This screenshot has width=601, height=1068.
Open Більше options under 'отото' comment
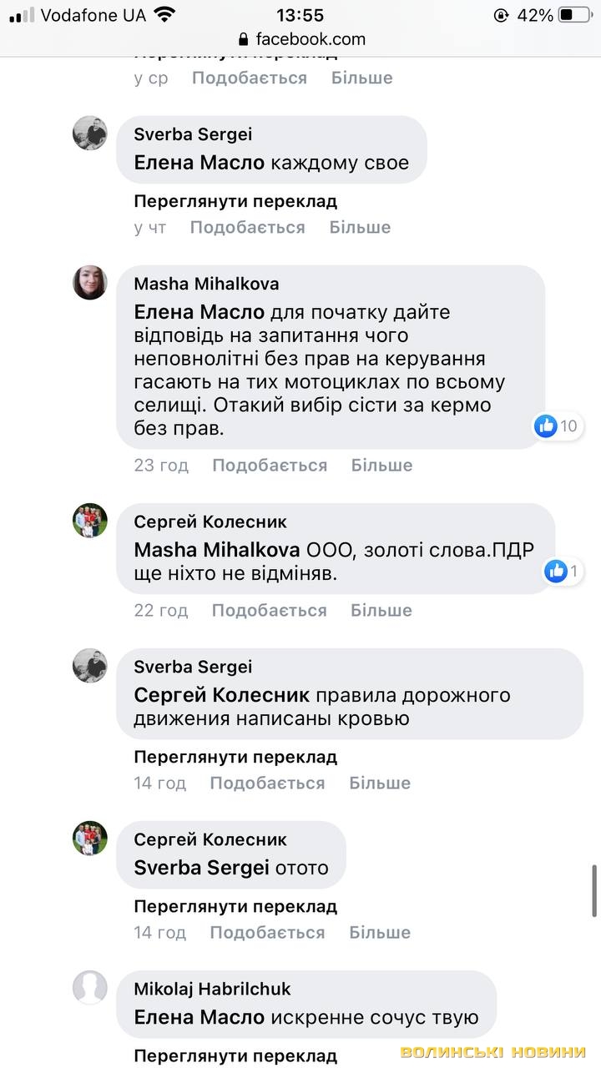(x=380, y=932)
